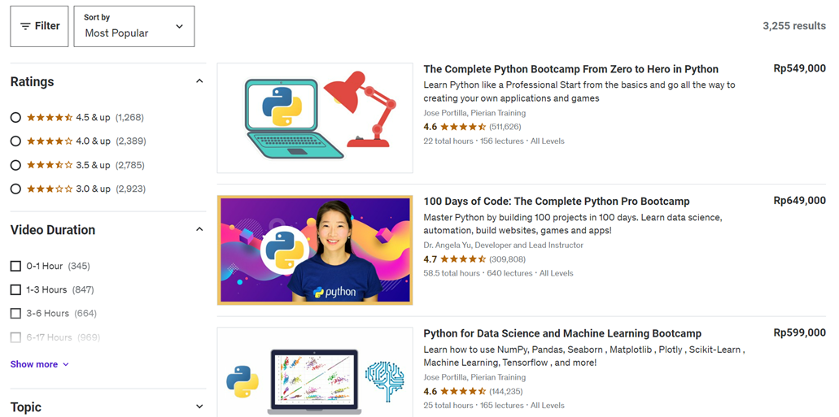Expand the Topic filter section

coord(199,406)
